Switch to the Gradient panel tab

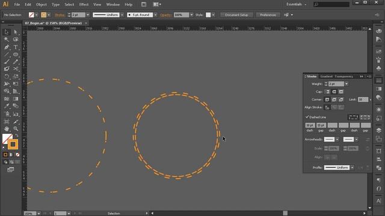(x=326, y=76)
